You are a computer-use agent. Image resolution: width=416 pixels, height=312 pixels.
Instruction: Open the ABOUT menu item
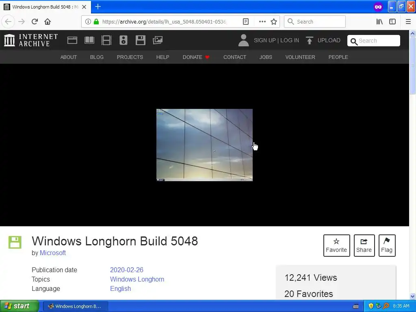click(x=68, y=57)
